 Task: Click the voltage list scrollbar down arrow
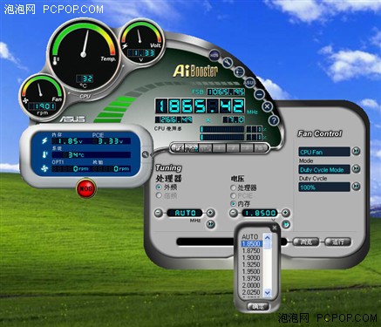pyautogui.click(x=268, y=292)
